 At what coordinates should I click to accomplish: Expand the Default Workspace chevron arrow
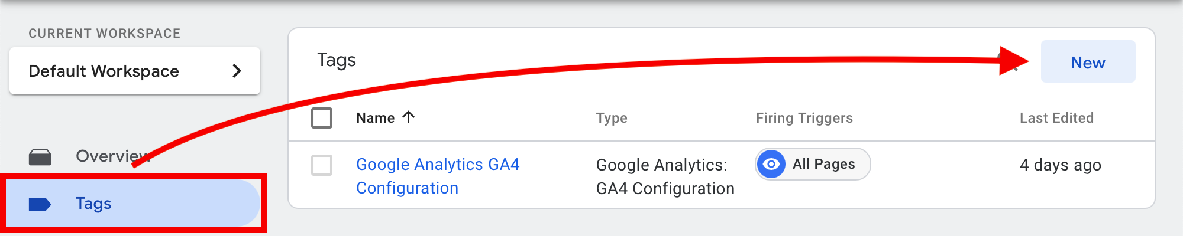237,71
